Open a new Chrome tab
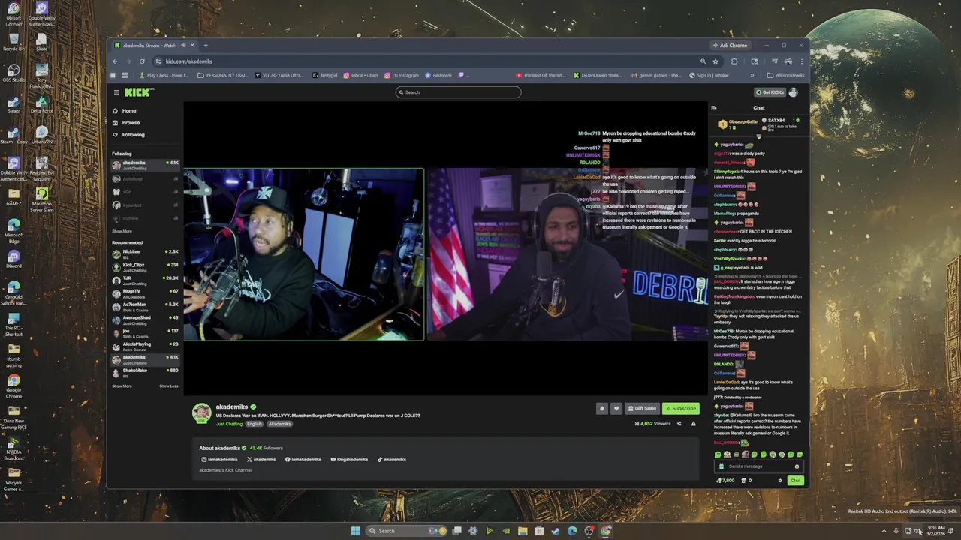Viewport: 961px width, 540px height. [x=206, y=46]
